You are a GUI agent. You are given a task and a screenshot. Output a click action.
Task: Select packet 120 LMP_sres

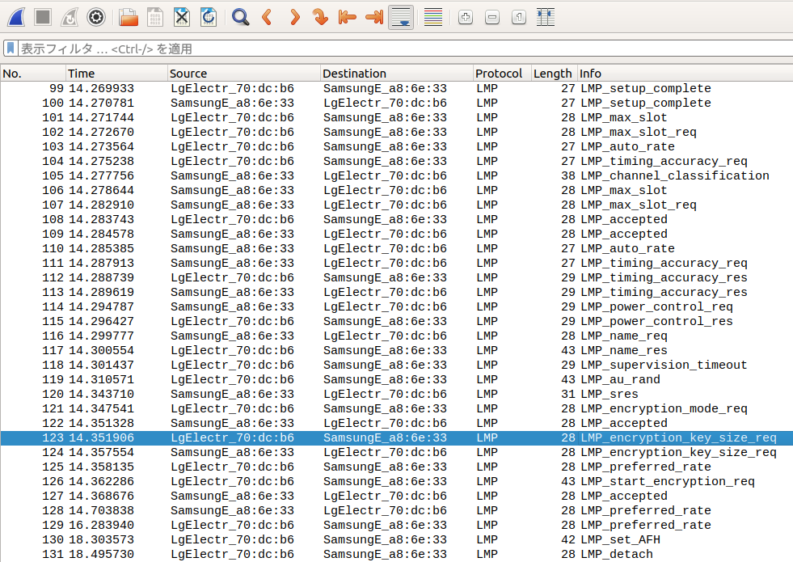396,395
